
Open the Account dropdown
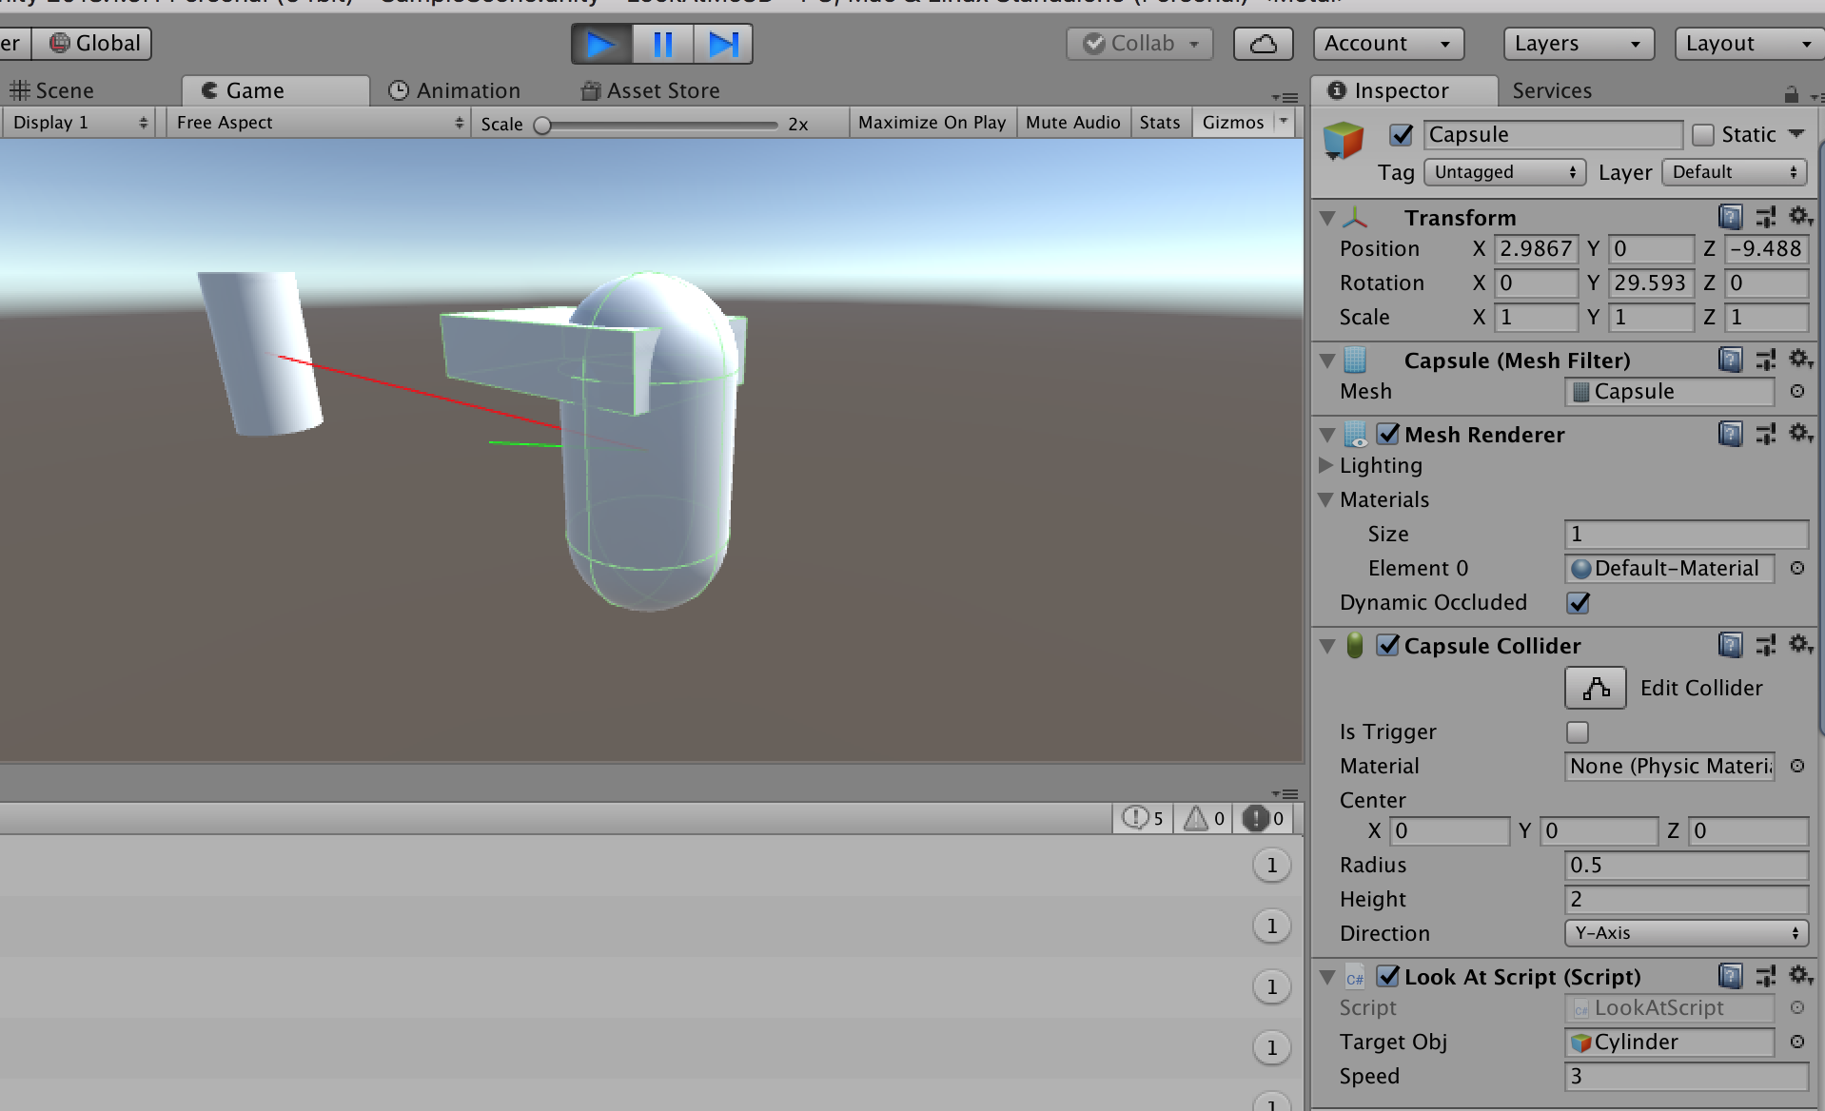(1388, 44)
